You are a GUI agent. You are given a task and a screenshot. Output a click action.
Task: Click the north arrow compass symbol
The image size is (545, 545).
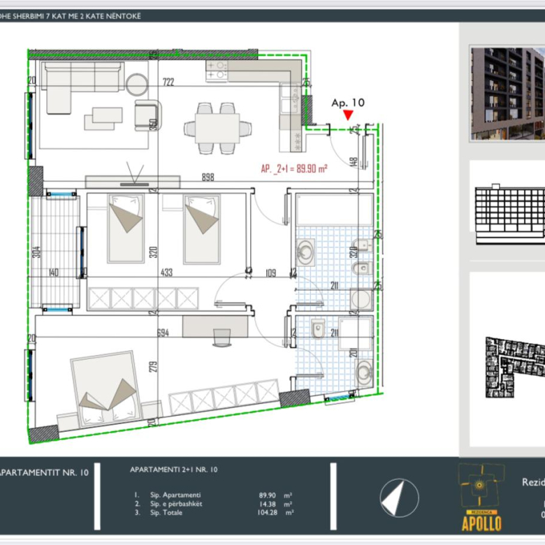tap(399, 498)
